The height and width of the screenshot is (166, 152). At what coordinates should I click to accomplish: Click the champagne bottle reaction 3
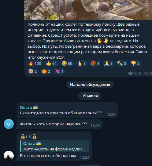[x=122, y=63]
